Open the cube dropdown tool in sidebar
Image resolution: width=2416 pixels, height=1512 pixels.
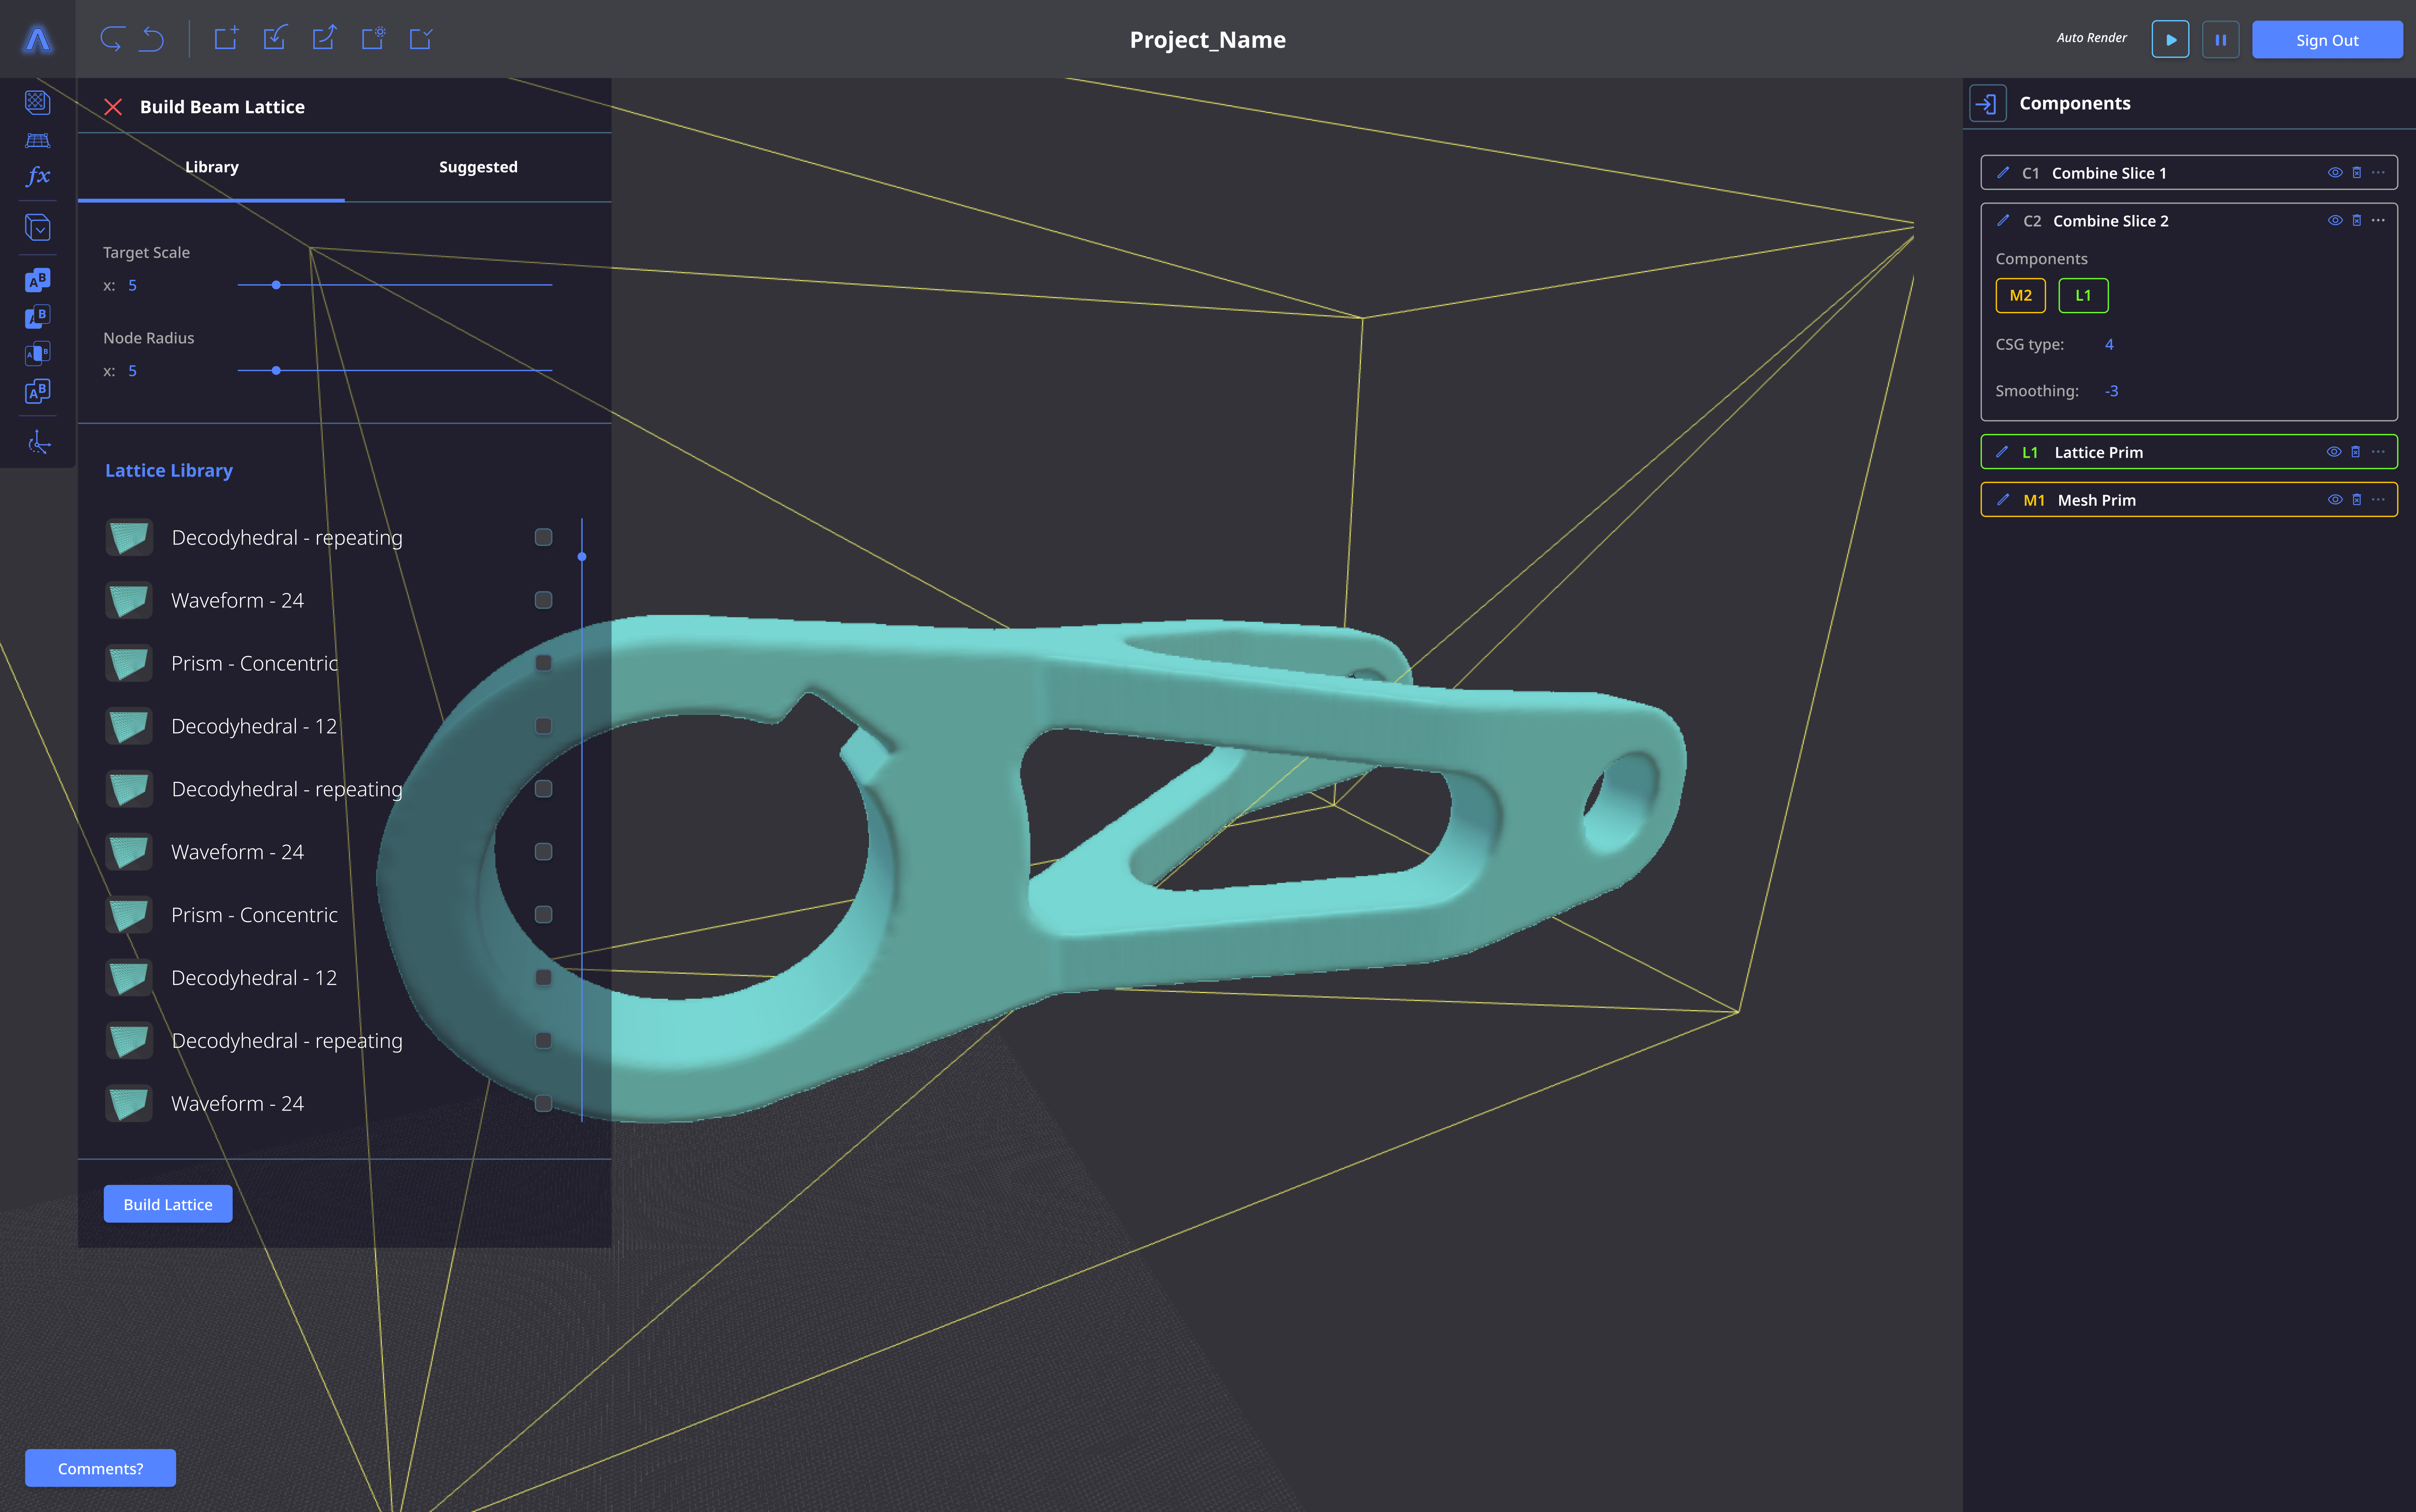(37, 228)
